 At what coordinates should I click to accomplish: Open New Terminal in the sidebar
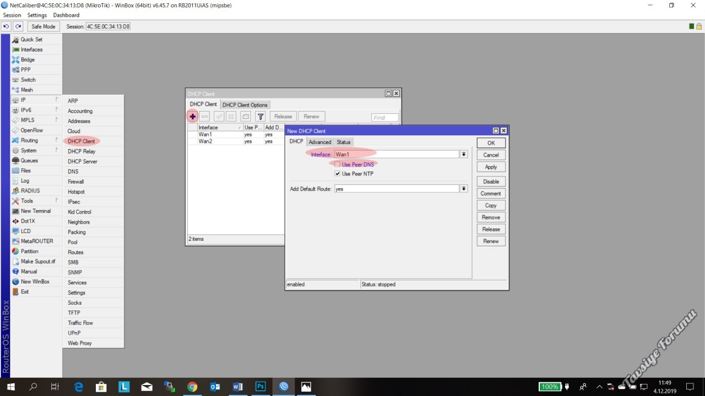click(x=36, y=211)
